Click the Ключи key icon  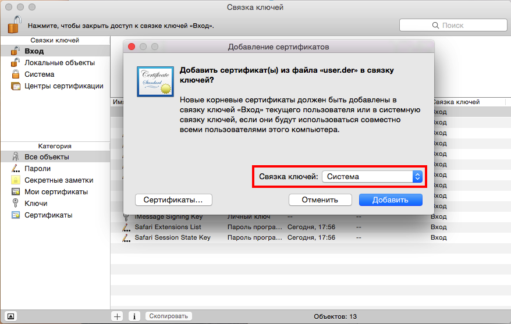[15, 203]
